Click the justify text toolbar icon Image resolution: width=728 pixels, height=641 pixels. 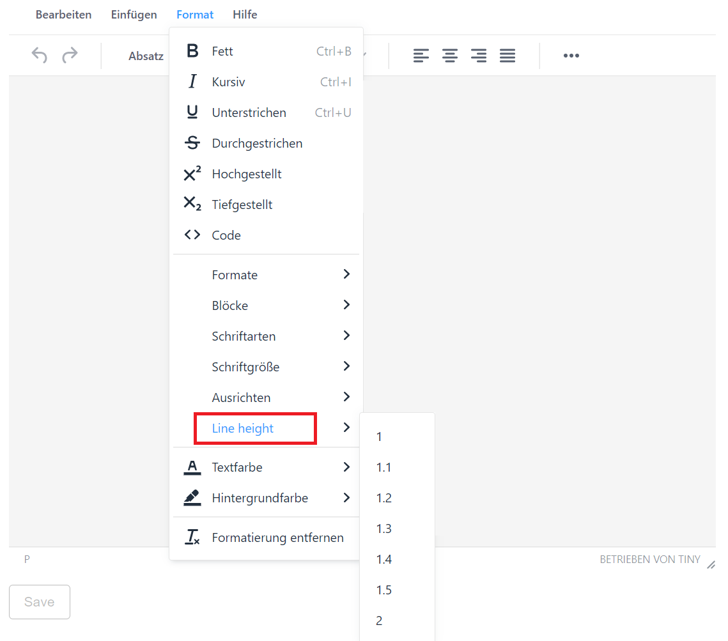click(x=507, y=56)
